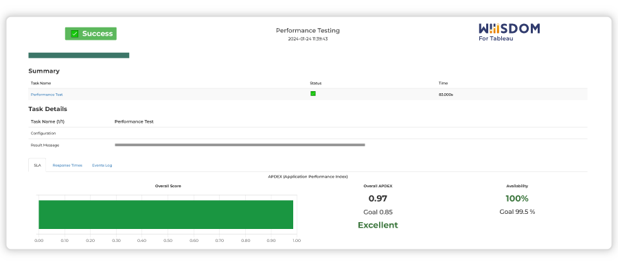Select the SLA tab
618x266 pixels.
point(37,165)
